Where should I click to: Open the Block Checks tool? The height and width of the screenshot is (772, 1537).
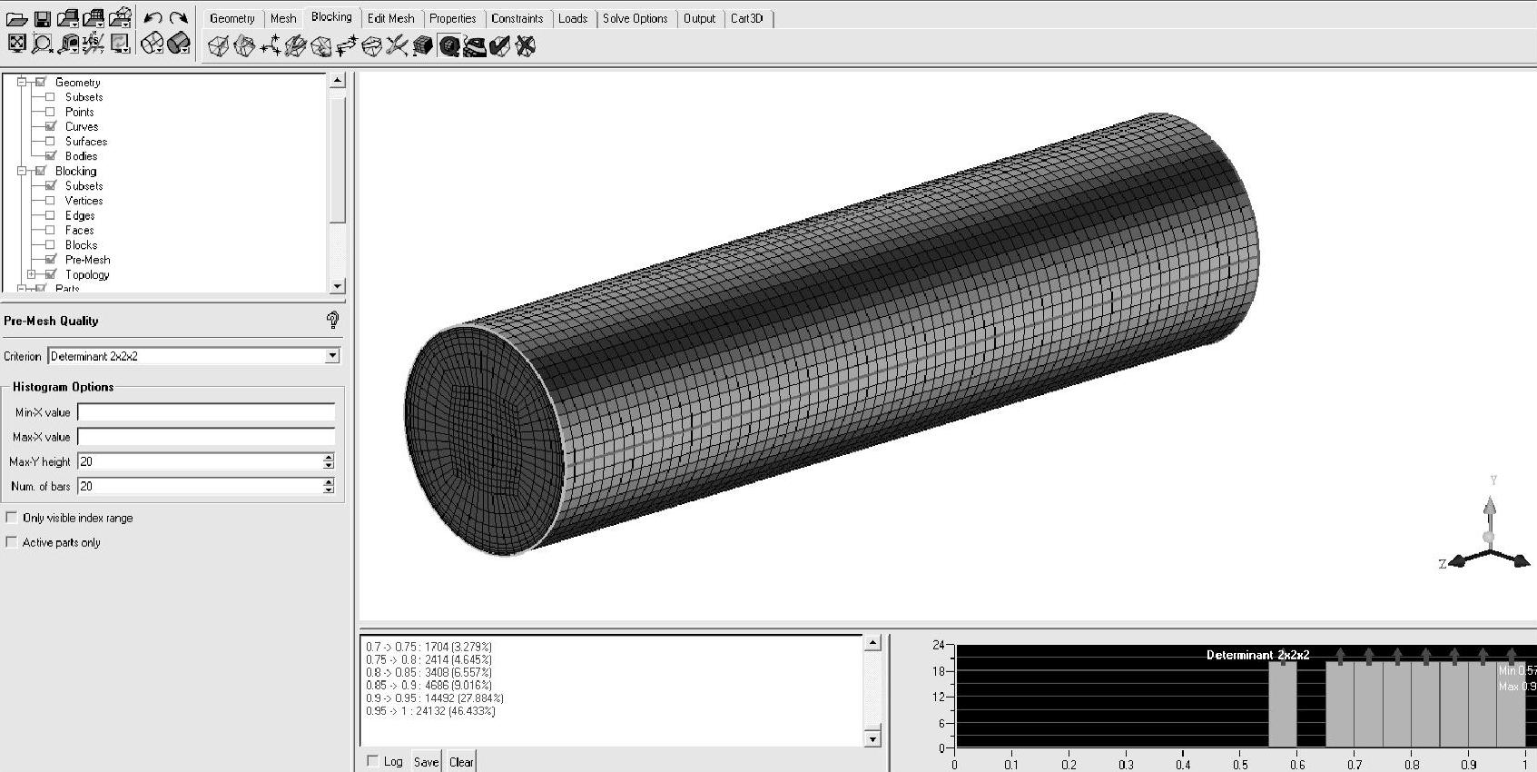tap(499, 45)
